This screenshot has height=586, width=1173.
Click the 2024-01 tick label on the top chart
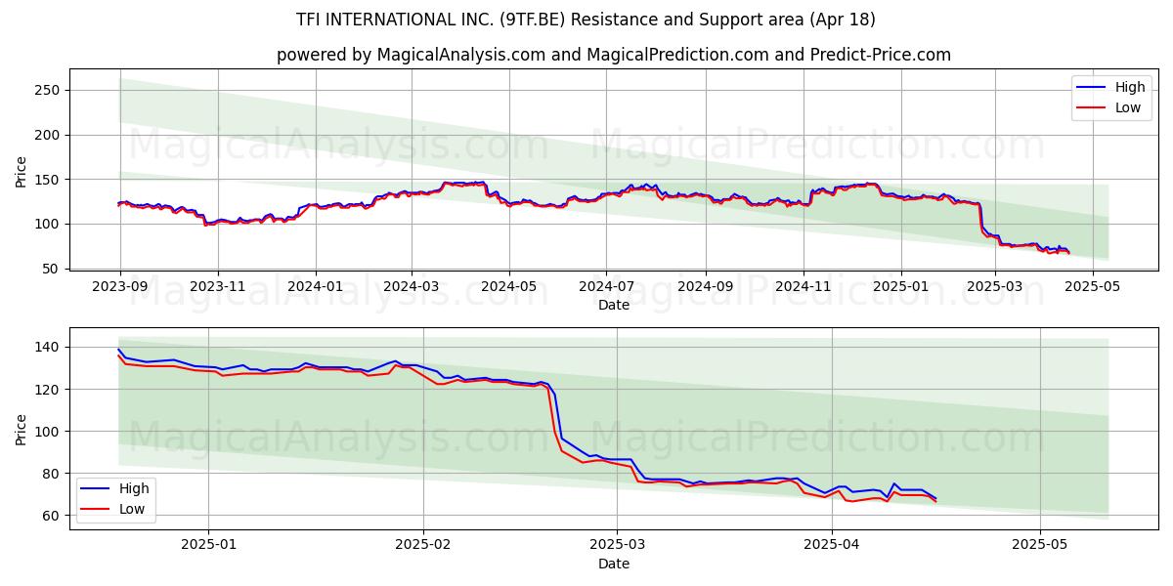[315, 288]
